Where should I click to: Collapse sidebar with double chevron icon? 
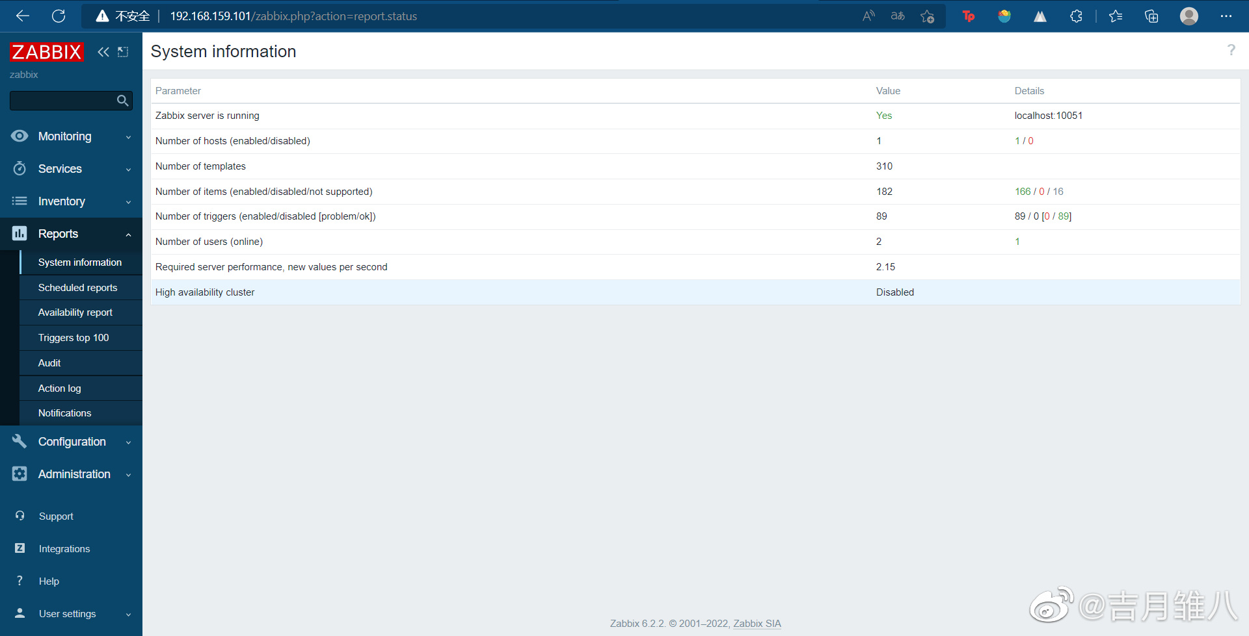pyautogui.click(x=103, y=52)
